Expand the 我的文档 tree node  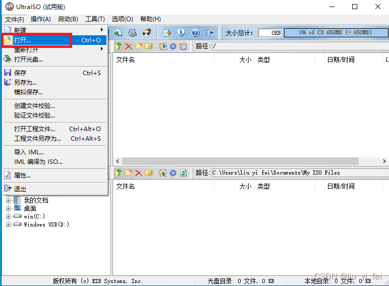click(x=8, y=200)
